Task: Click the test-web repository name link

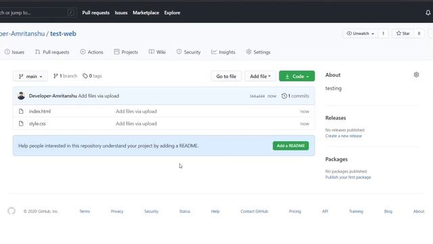Action: click(x=63, y=34)
